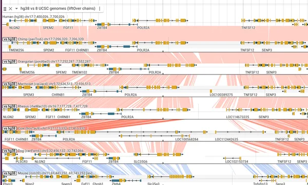308x185 pixels.
Task: Grab the view drag handle icon
Action: coord(5,9)
